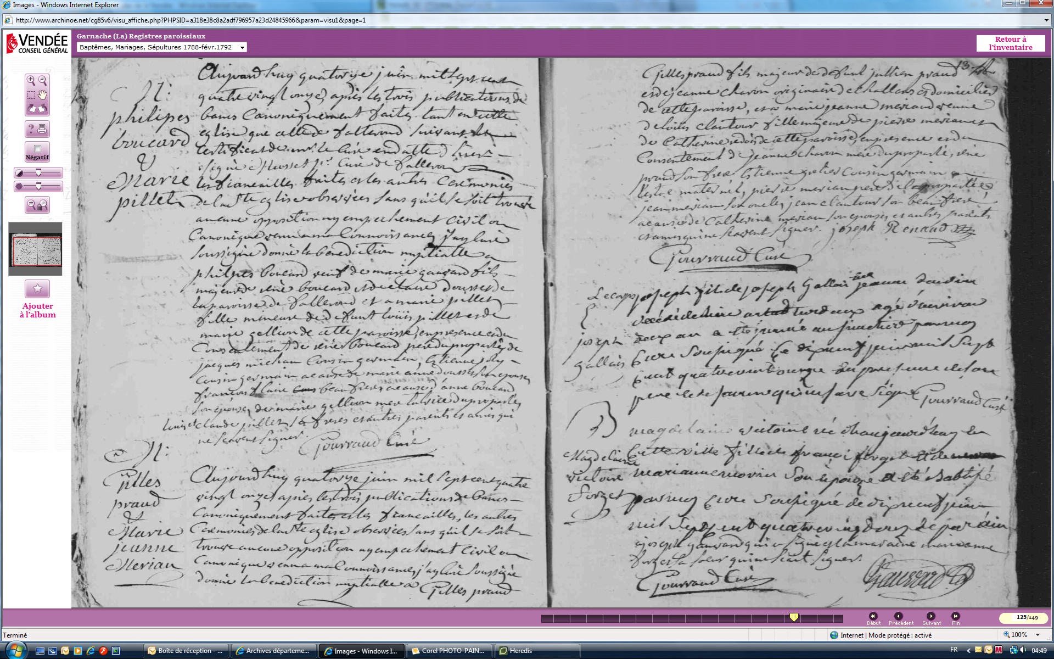Image resolution: width=1054 pixels, height=659 pixels.
Task: Click the print icon
Action: pos(42,129)
